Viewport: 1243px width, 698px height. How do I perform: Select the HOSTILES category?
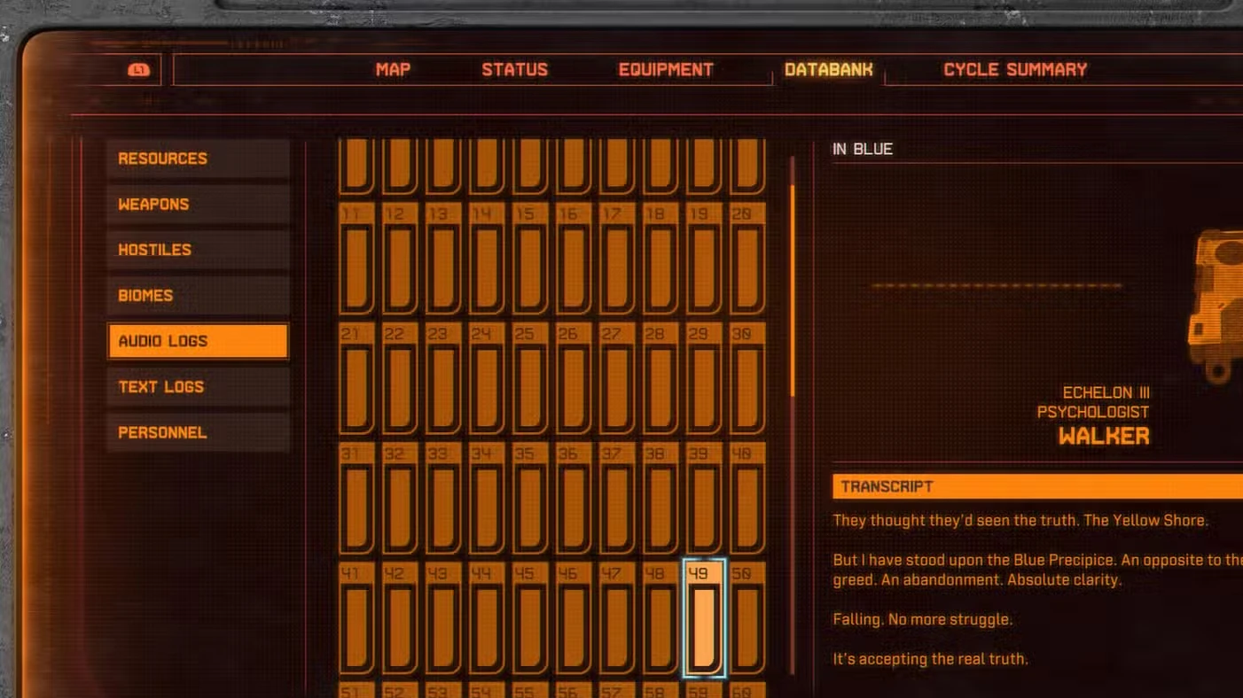[199, 250]
